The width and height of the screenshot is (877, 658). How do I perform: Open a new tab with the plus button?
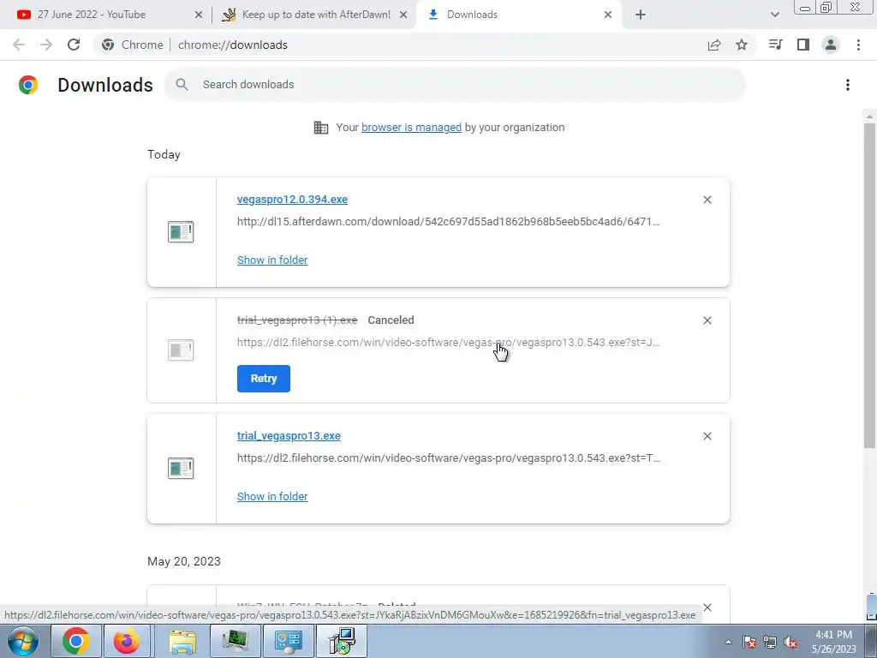[x=641, y=15]
